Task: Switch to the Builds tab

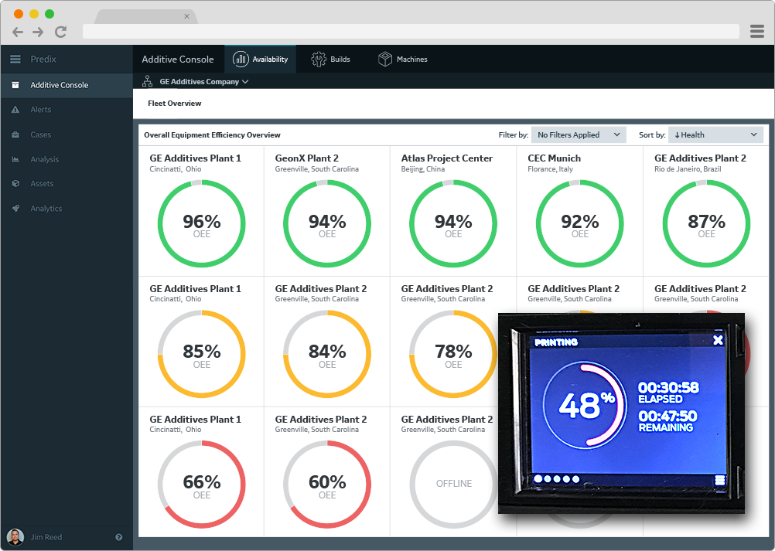Action: click(x=331, y=60)
